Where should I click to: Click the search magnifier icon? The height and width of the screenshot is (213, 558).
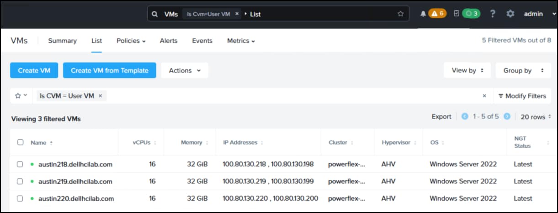coord(155,14)
